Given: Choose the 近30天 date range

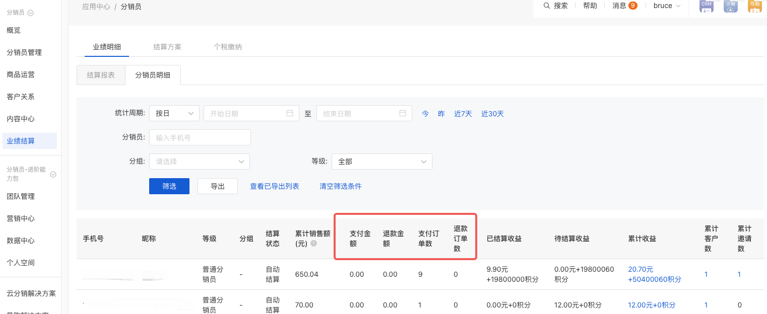Looking at the screenshot, I should click(x=492, y=114).
